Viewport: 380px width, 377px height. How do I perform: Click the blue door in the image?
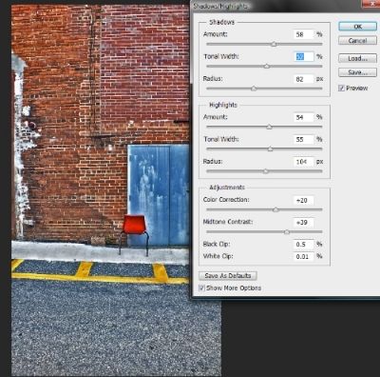(159, 195)
